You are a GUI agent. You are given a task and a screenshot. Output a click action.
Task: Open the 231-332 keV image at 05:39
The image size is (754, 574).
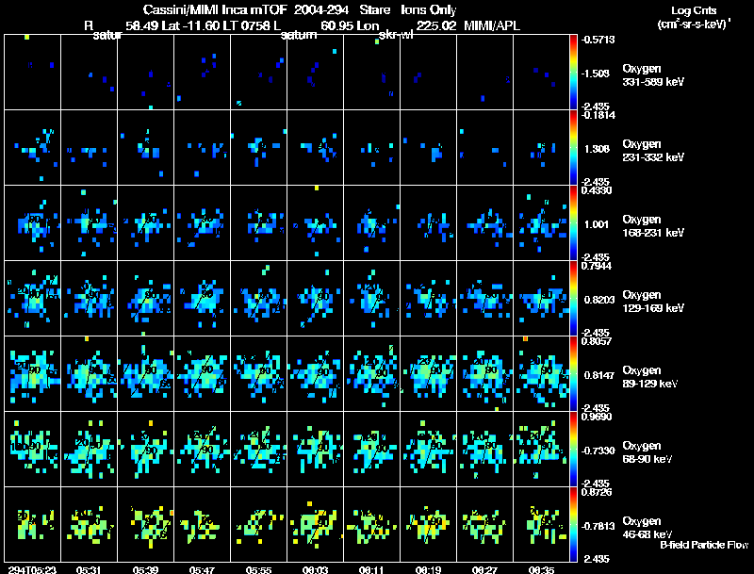click(146, 148)
